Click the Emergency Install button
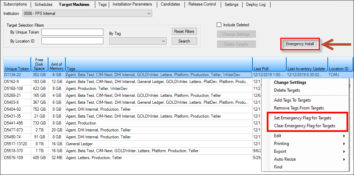 pyautogui.click(x=300, y=44)
